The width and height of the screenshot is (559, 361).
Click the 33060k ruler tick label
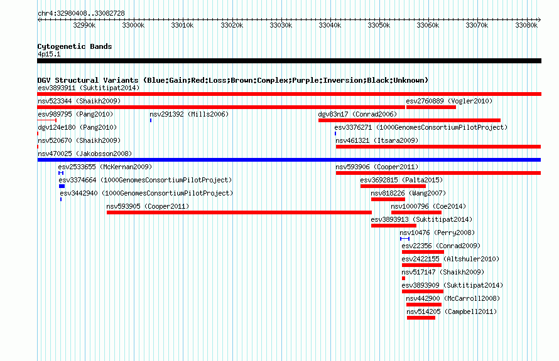(x=428, y=25)
